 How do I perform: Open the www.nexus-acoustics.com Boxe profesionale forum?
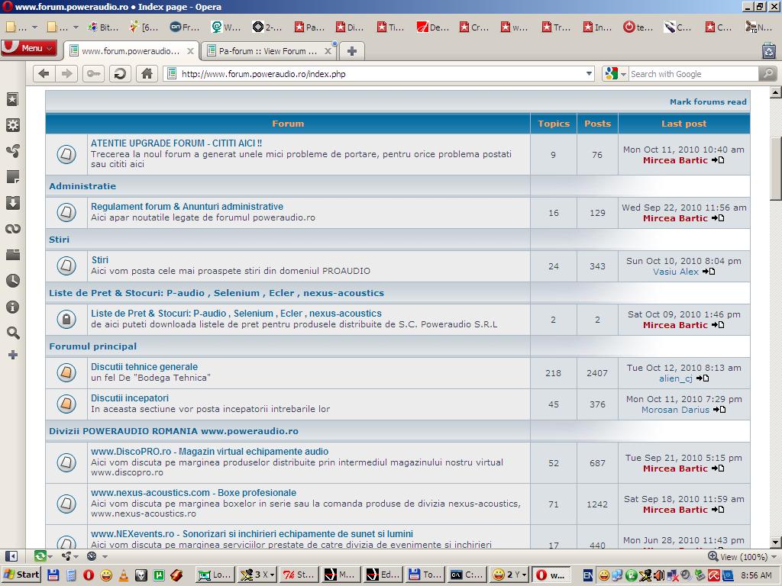193,493
